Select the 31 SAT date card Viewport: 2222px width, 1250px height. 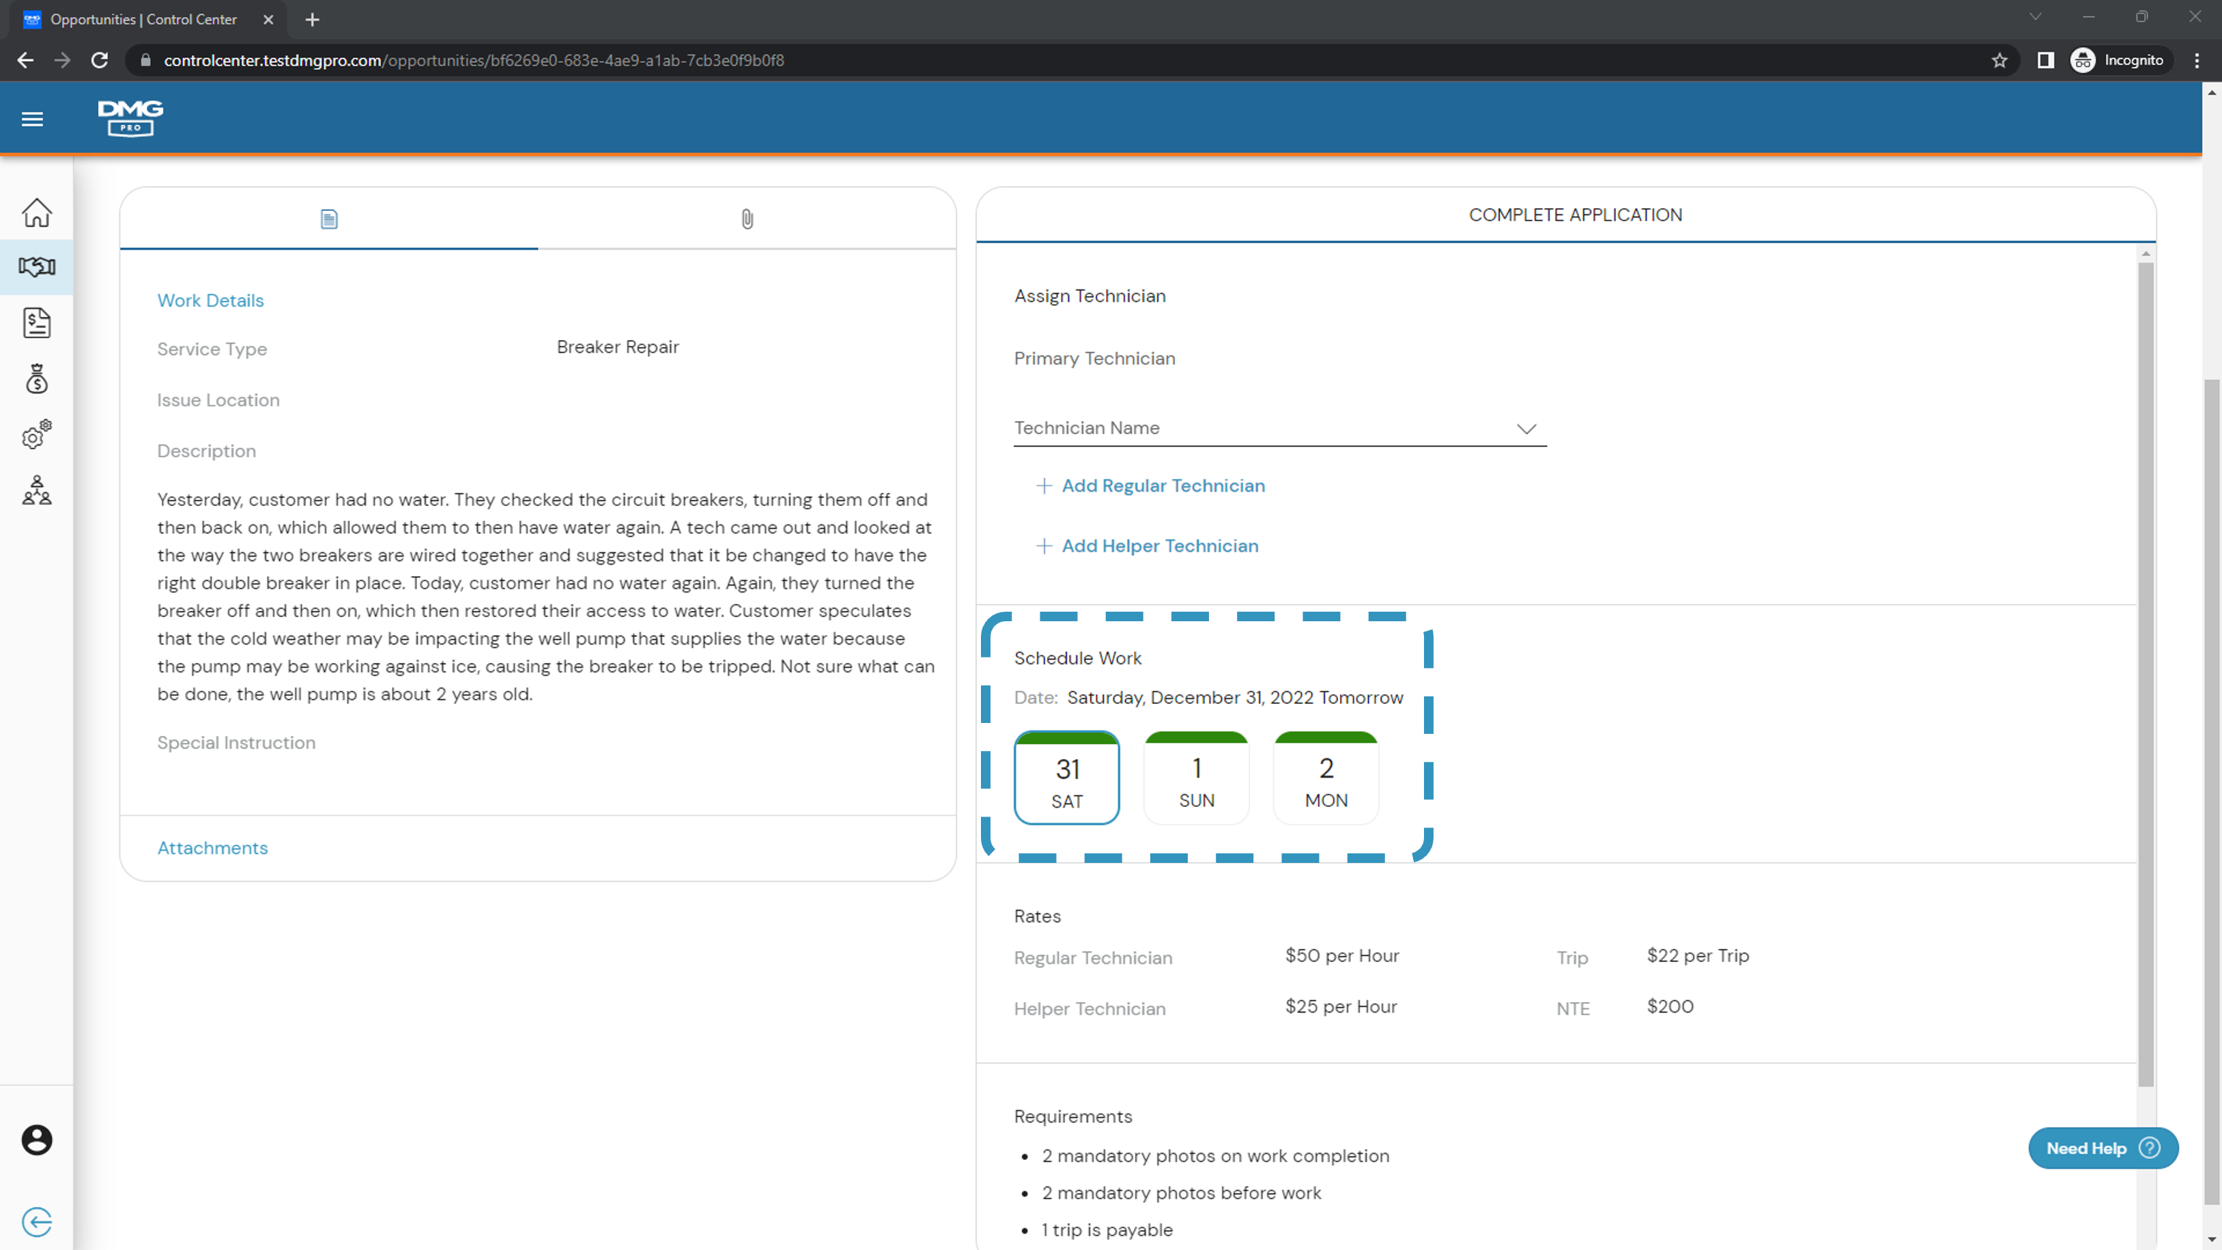(x=1067, y=778)
